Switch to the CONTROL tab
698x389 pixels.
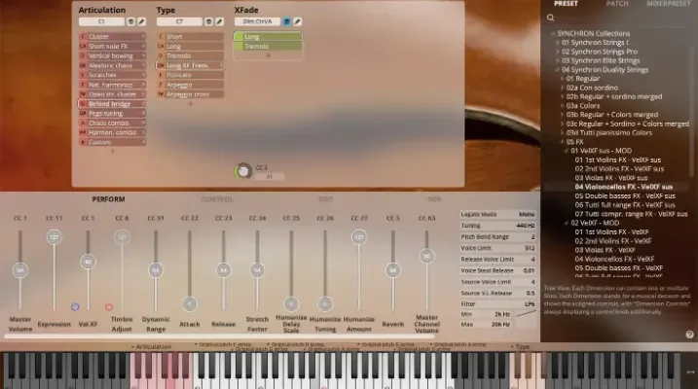click(216, 199)
